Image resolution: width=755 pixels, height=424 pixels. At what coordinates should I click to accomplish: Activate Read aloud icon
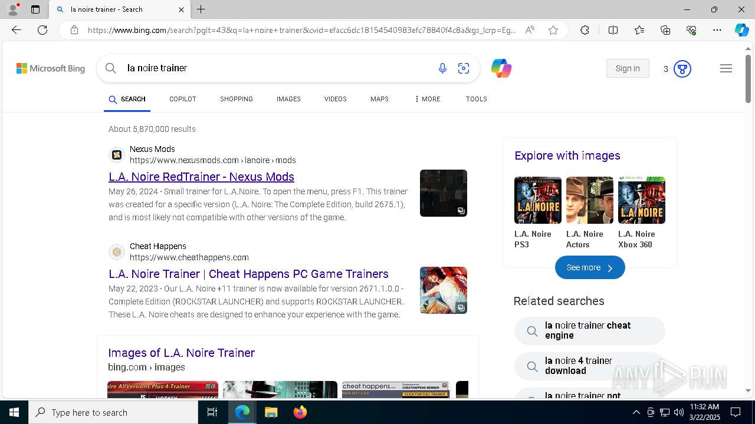(530, 30)
